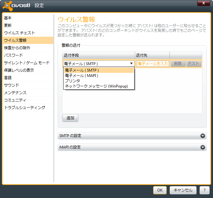Open 検査からの除外 section
This screenshot has width=213, height=198.
tap(28, 48)
